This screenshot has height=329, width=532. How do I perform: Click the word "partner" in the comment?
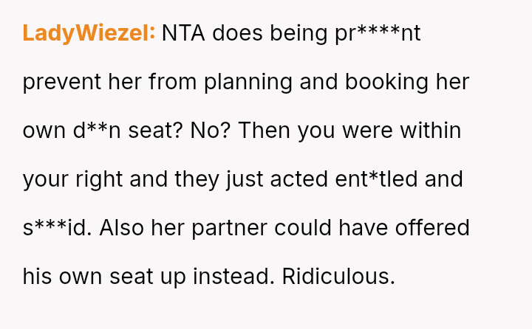[x=226, y=228]
